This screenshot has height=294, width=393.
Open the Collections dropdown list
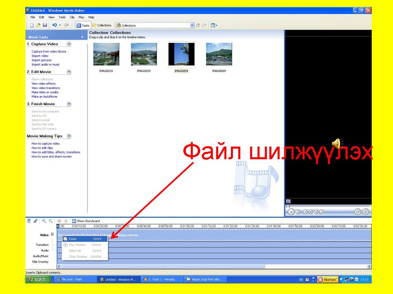pyautogui.click(x=192, y=25)
